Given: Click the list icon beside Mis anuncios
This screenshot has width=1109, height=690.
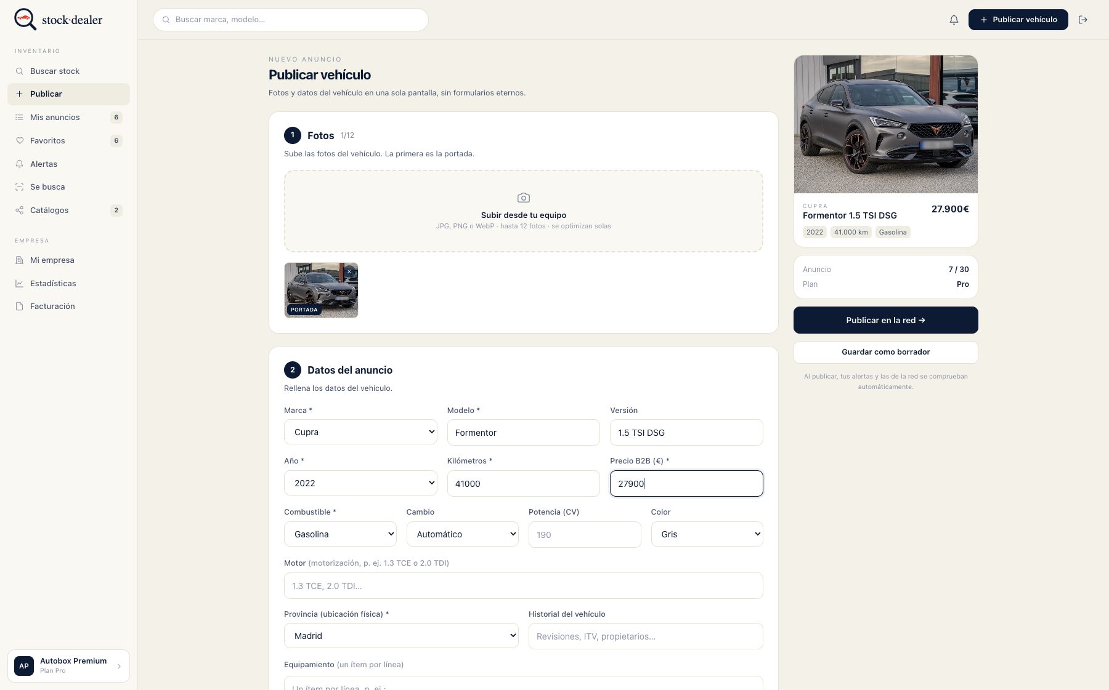Looking at the screenshot, I should (x=20, y=118).
